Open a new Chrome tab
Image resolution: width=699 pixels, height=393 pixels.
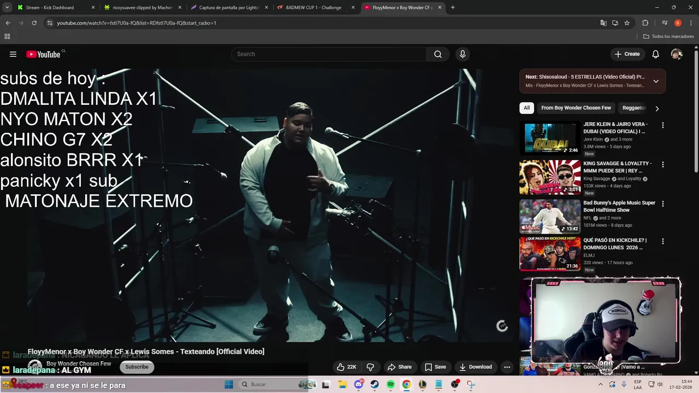(453, 8)
